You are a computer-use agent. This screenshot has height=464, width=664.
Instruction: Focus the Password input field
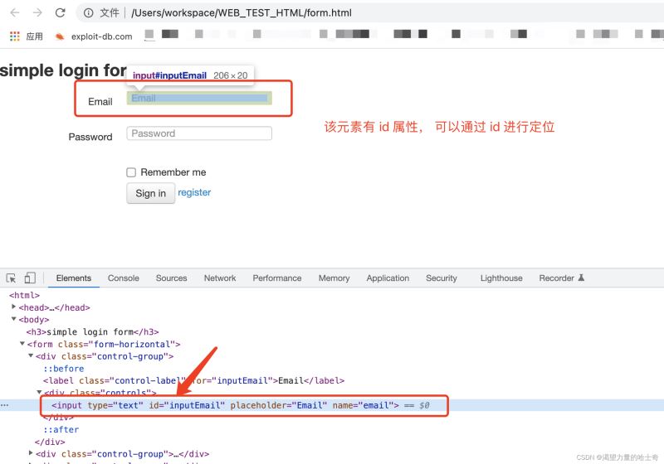click(x=199, y=133)
